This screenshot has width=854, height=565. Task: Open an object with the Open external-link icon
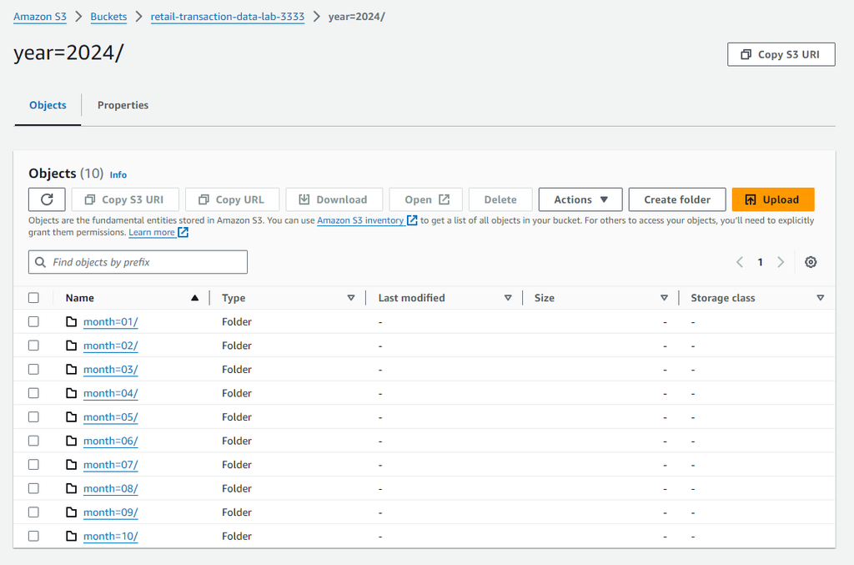click(x=425, y=199)
